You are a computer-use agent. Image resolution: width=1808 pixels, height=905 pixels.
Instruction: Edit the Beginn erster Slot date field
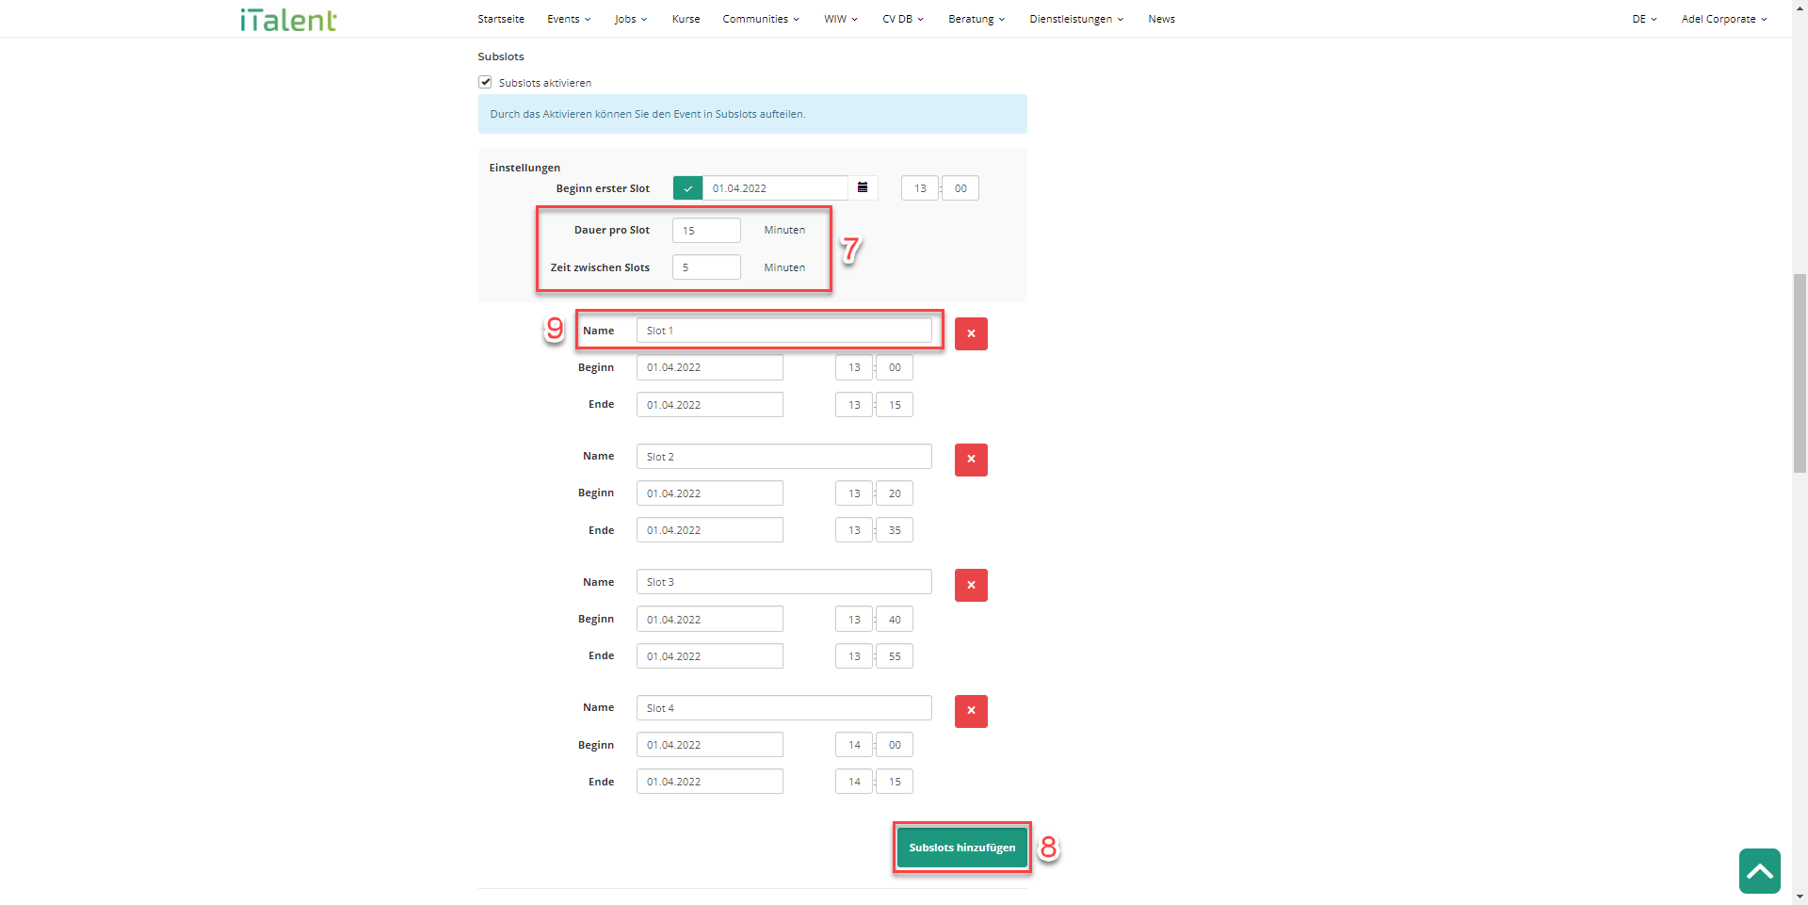point(775,188)
